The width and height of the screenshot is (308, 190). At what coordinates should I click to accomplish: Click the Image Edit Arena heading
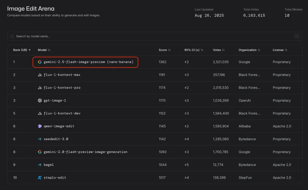click(x=31, y=9)
